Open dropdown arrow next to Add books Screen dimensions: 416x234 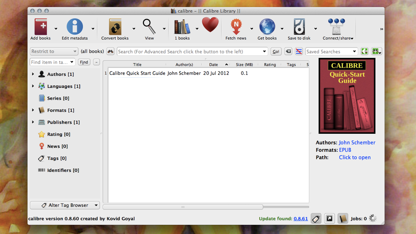point(56,29)
